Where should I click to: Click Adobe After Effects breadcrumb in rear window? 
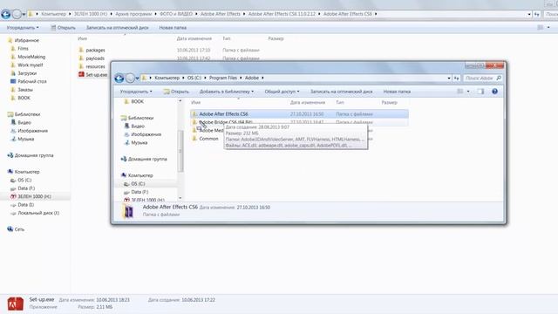[221, 14]
